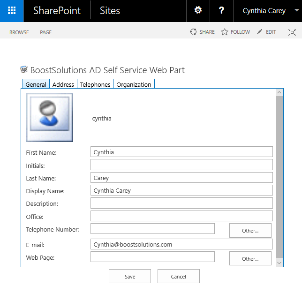The image size is (302, 286).
Task: Expand the Cynthia Carey account dropdown arrow
Action: point(296,10)
